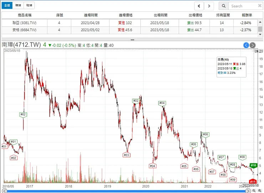The height and width of the screenshot is (193, 264).
Task: Select the 安格 (6684.TW) row
Action: 130,30
